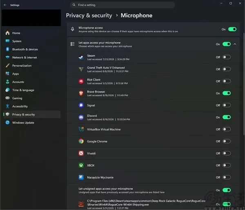Viewport: 245px width, 210px height.
Task: Click Privacy & security breadcrumb link
Action: coord(89,15)
